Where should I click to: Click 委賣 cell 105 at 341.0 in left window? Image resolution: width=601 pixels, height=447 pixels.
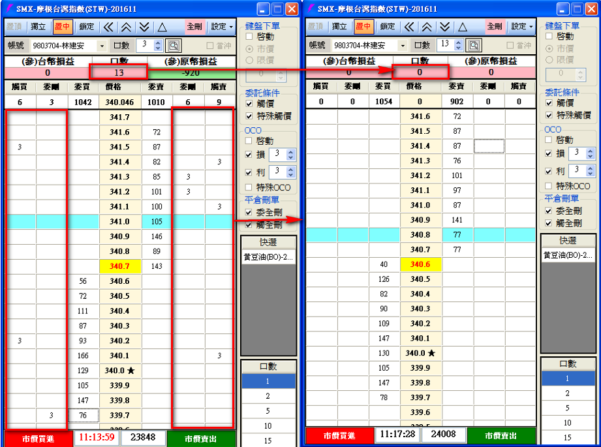pyautogui.click(x=157, y=222)
